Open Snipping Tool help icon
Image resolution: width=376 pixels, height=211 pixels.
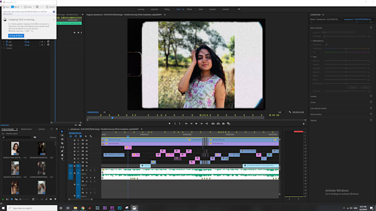(x=54, y=12)
